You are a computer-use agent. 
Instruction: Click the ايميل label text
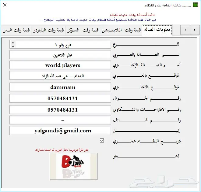147,131
